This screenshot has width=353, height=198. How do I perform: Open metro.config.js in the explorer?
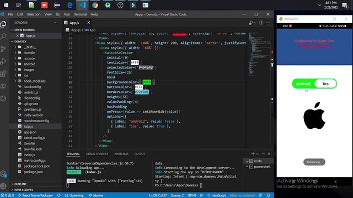coord(34,160)
